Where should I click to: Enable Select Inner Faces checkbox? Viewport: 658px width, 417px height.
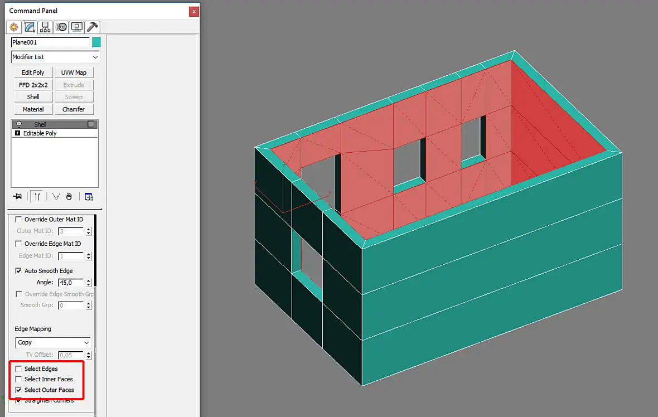point(18,379)
